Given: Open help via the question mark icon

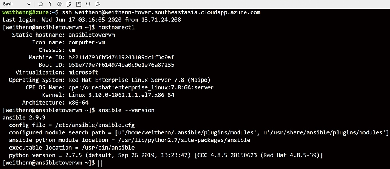Looking at the screenshot, I should coord(50,4).
